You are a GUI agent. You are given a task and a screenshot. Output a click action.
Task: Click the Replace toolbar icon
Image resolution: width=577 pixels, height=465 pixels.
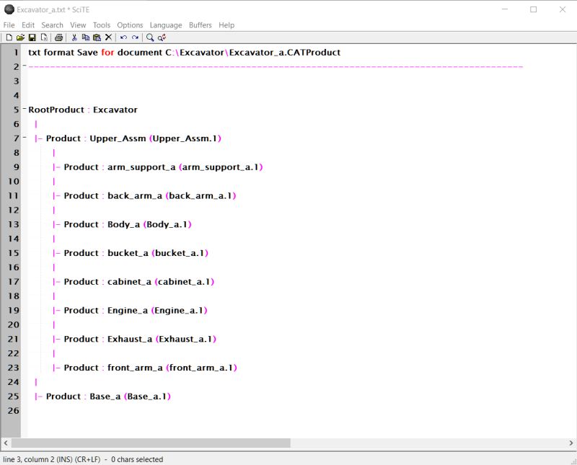point(162,37)
